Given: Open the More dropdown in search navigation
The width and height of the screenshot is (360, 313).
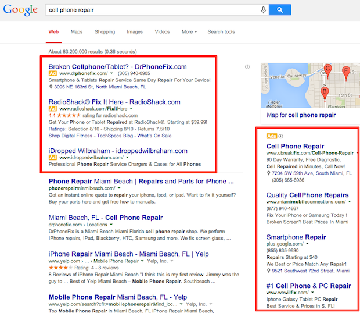Looking at the screenshot, I should pos(189,31).
